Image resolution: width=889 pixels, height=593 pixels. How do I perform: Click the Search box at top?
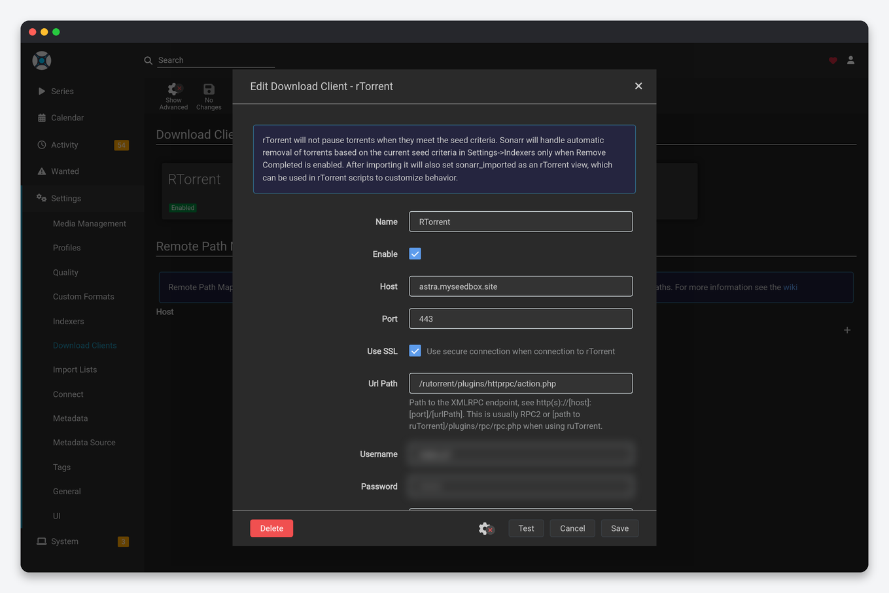(216, 60)
